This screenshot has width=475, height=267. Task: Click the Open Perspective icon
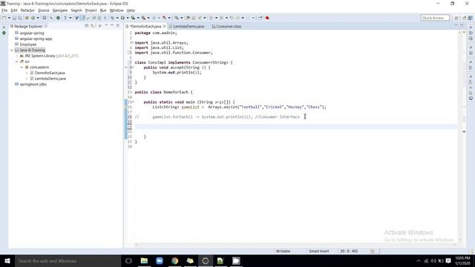[x=456, y=18]
